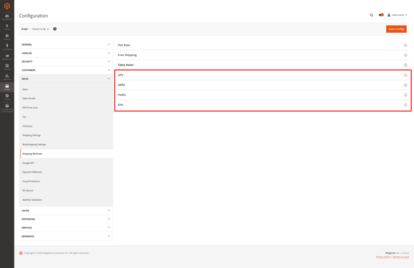
Task: Open the Privacy Policy link
Action: [x=383, y=257]
